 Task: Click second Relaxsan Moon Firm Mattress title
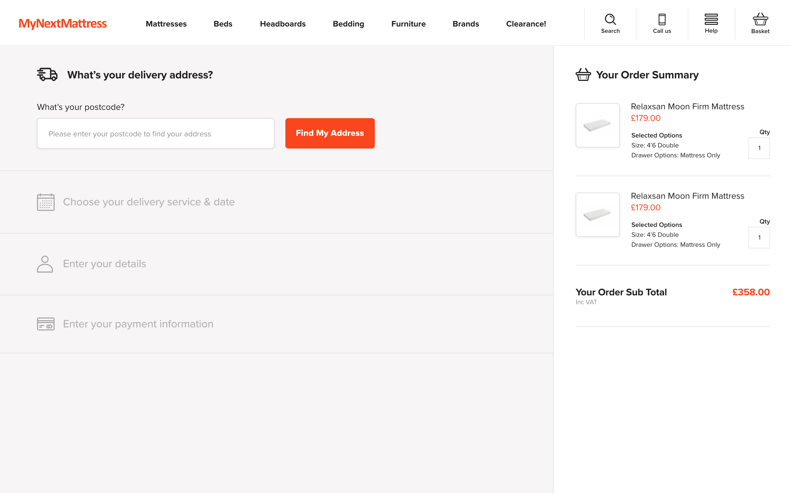click(687, 196)
